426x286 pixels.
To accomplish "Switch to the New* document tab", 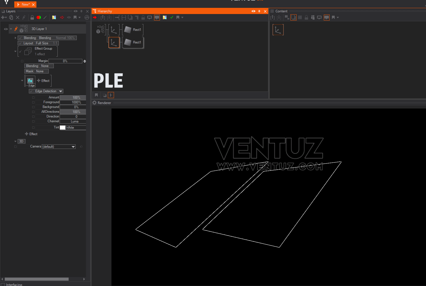I will 25,4.
